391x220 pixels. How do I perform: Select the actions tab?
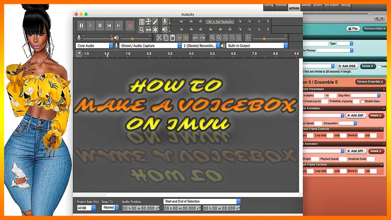point(294,8)
